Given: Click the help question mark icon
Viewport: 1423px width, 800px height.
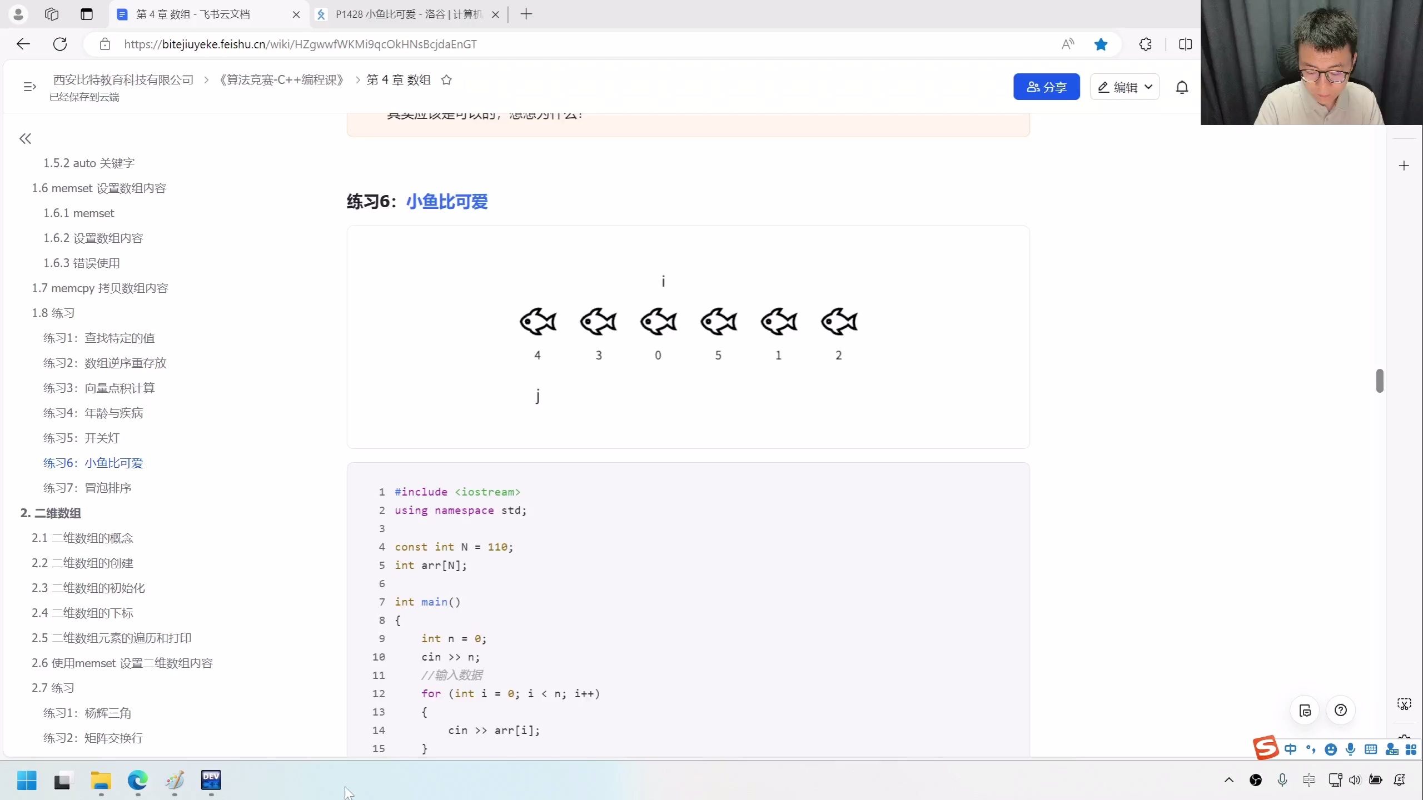Looking at the screenshot, I should point(1340,710).
